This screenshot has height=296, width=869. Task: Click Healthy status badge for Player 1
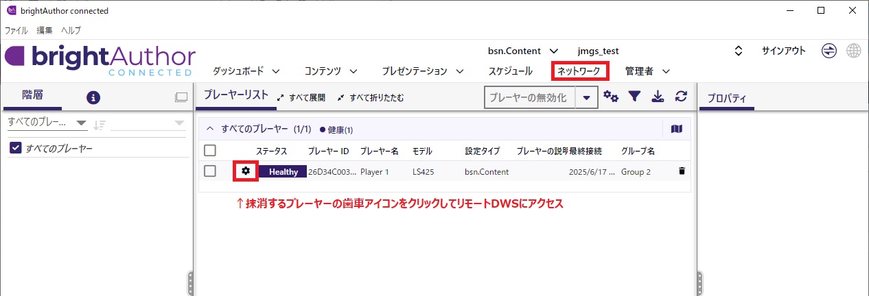point(283,171)
